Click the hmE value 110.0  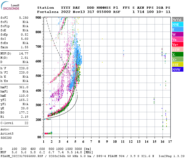point(24,96)
